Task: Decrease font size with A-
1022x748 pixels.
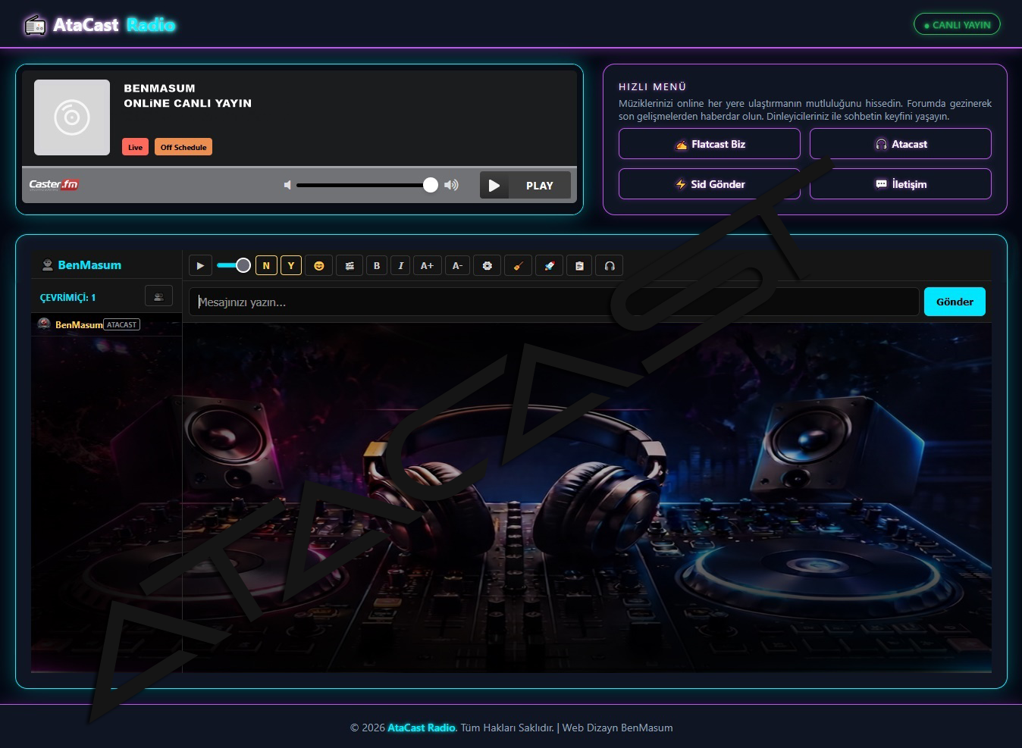Action: click(457, 266)
